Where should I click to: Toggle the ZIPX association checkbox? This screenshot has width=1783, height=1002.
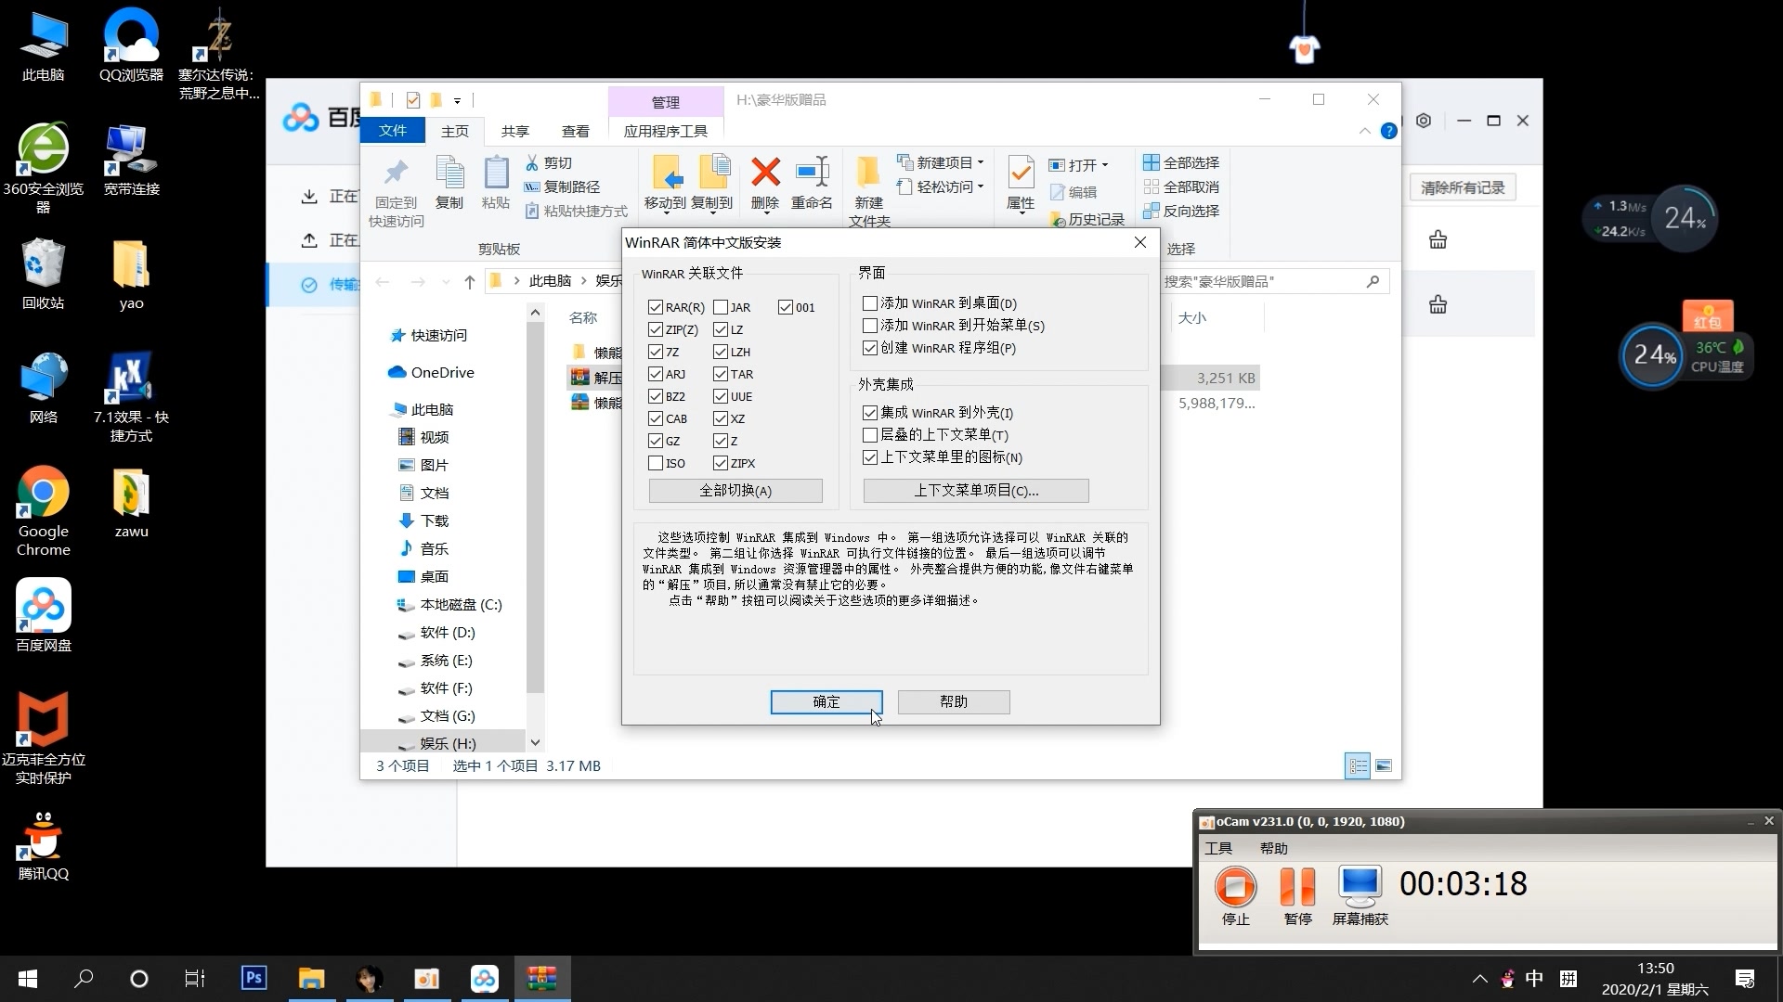pos(721,463)
